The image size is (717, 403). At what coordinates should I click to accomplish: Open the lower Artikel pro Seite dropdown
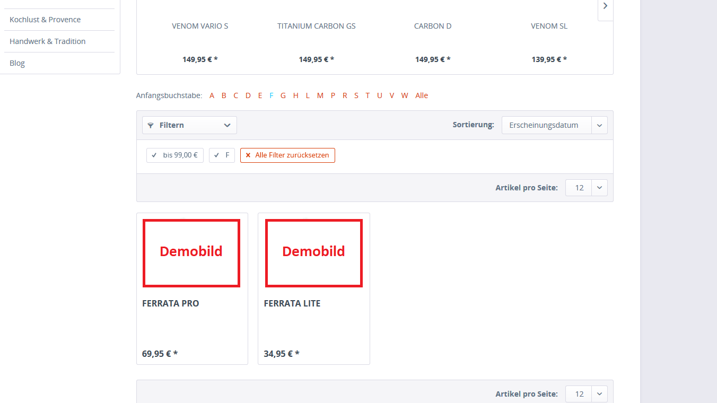[586, 394]
